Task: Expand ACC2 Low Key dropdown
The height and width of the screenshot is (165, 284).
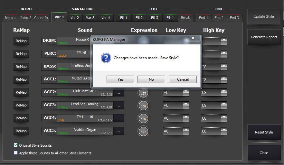Action: pos(186,93)
